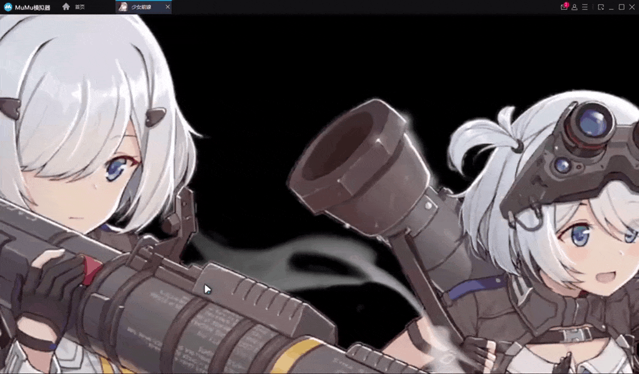
Task: Close the MuMu emulator window
Action: pos(632,7)
